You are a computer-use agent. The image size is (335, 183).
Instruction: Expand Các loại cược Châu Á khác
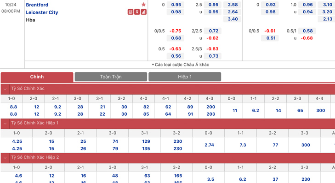click(181, 65)
